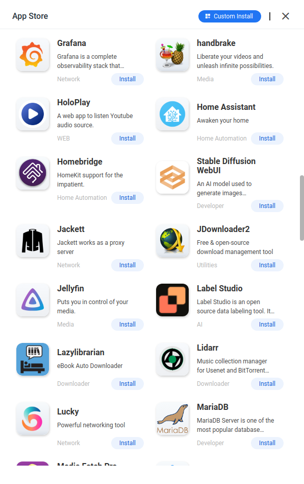Click the Jackett jacket icon

(x=33, y=241)
